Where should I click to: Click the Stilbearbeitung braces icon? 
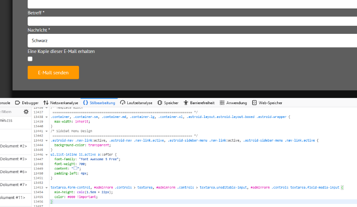(x=85, y=103)
